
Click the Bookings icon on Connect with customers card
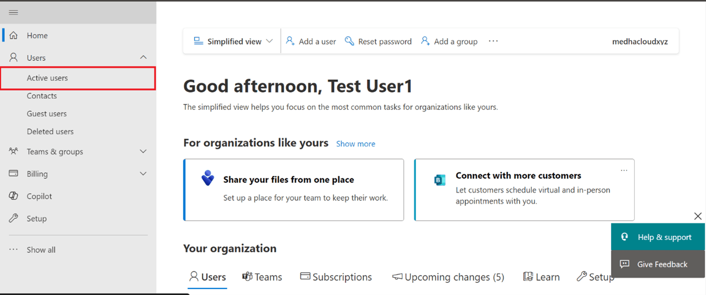tap(440, 181)
